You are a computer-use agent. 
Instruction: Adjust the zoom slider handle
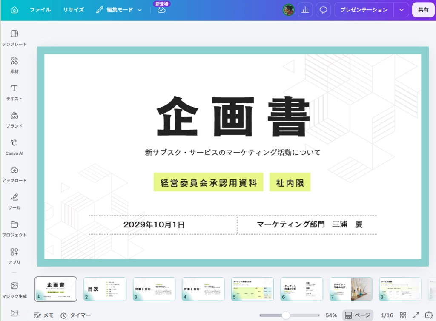coord(286,315)
